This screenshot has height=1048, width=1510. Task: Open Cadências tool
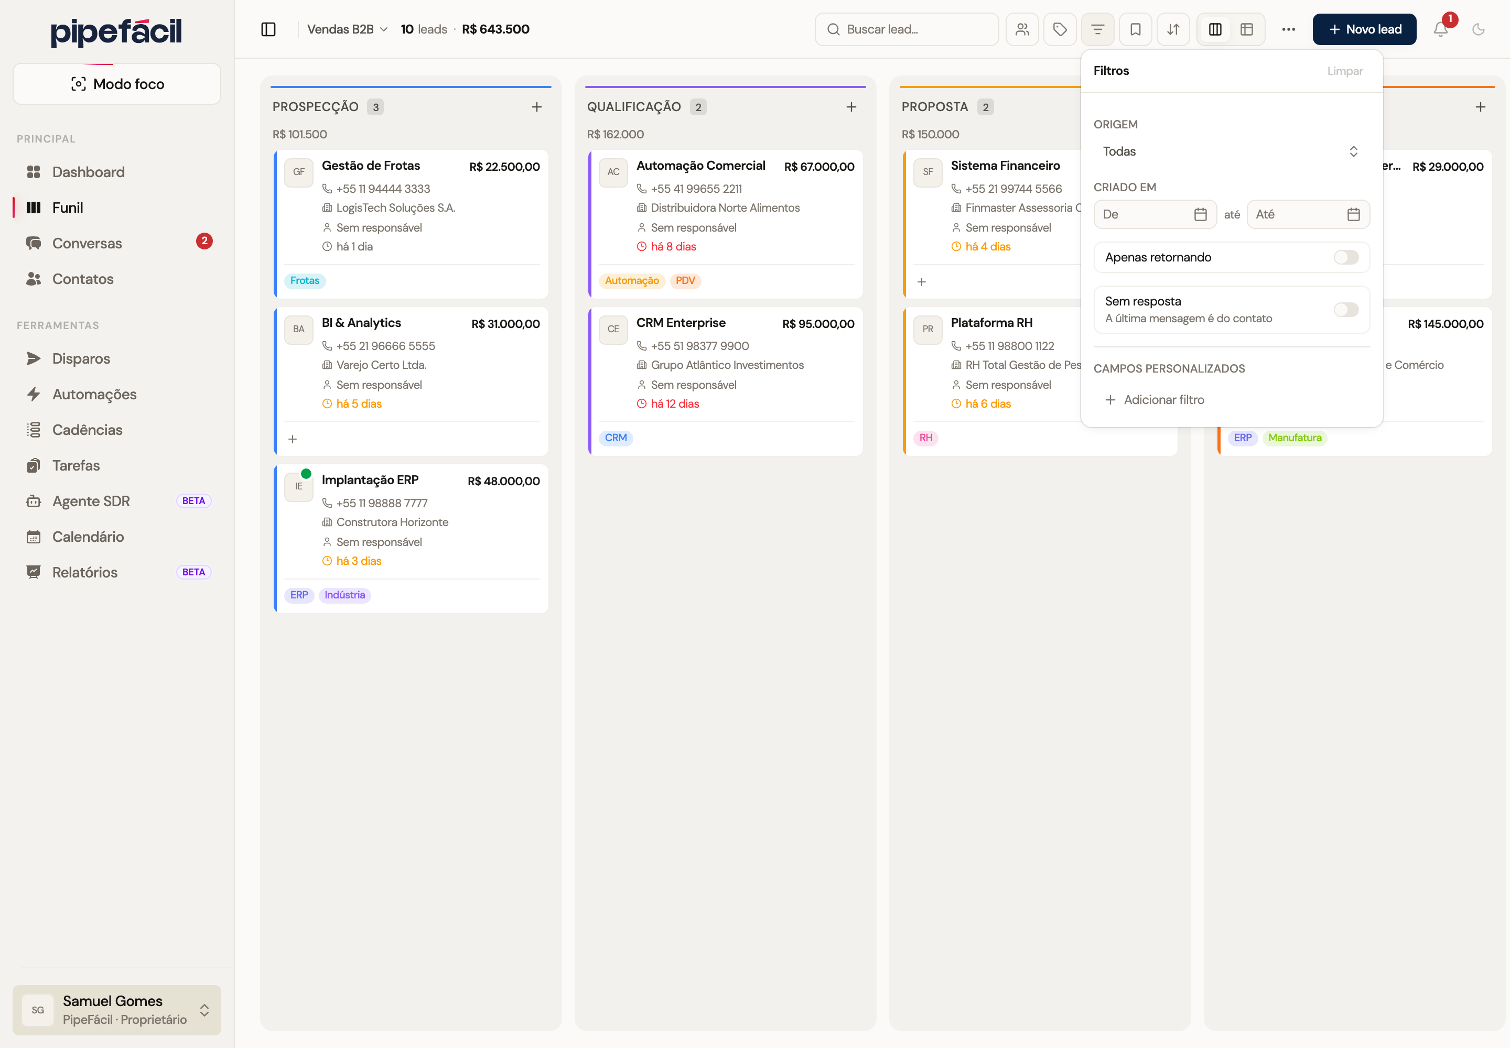click(117, 430)
